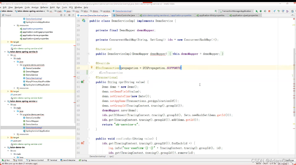
Task: Select MysqlPrimaryKeysProvider in project tree
Action: 38,81
